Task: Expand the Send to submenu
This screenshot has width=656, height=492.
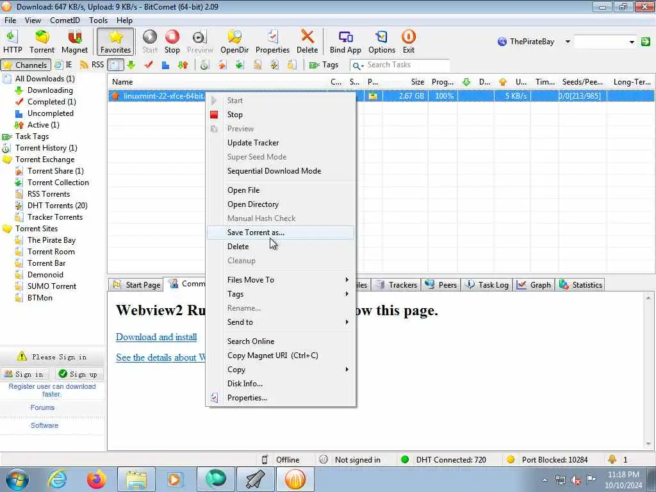Action: (x=281, y=322)
